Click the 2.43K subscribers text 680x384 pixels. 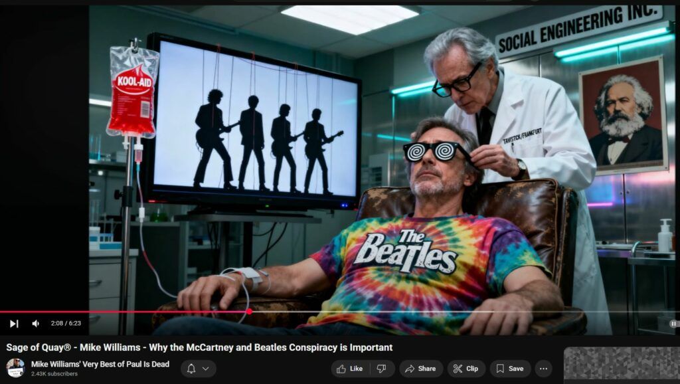coord(54,374)
